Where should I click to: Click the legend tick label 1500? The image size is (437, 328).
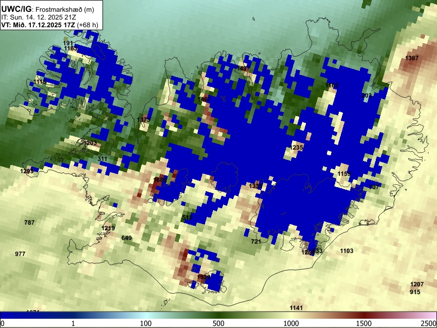click(364, 323)
